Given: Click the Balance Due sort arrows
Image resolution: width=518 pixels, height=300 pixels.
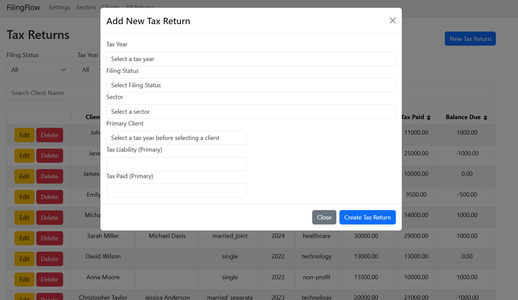Looking at the screenshot, I should coord(485,117).
